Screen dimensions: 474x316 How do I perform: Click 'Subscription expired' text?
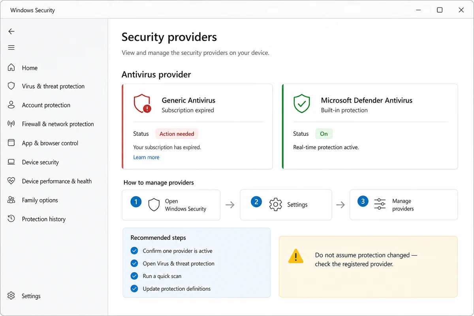tap(188, 110)
